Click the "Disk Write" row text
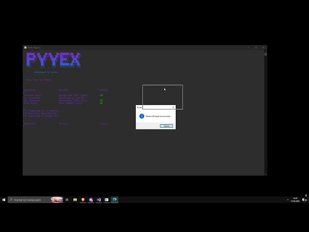Image resolution: width=309 pixels, height=232 pixels. click(30, 103)
